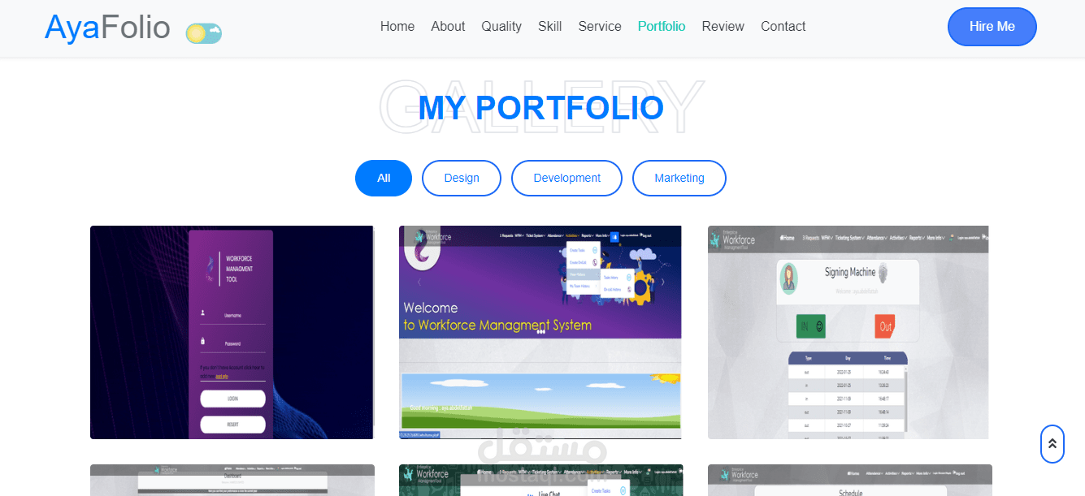The height and width of the screenshot is (496, 1085).
Task: Open the Review section link
Action: 723,26
